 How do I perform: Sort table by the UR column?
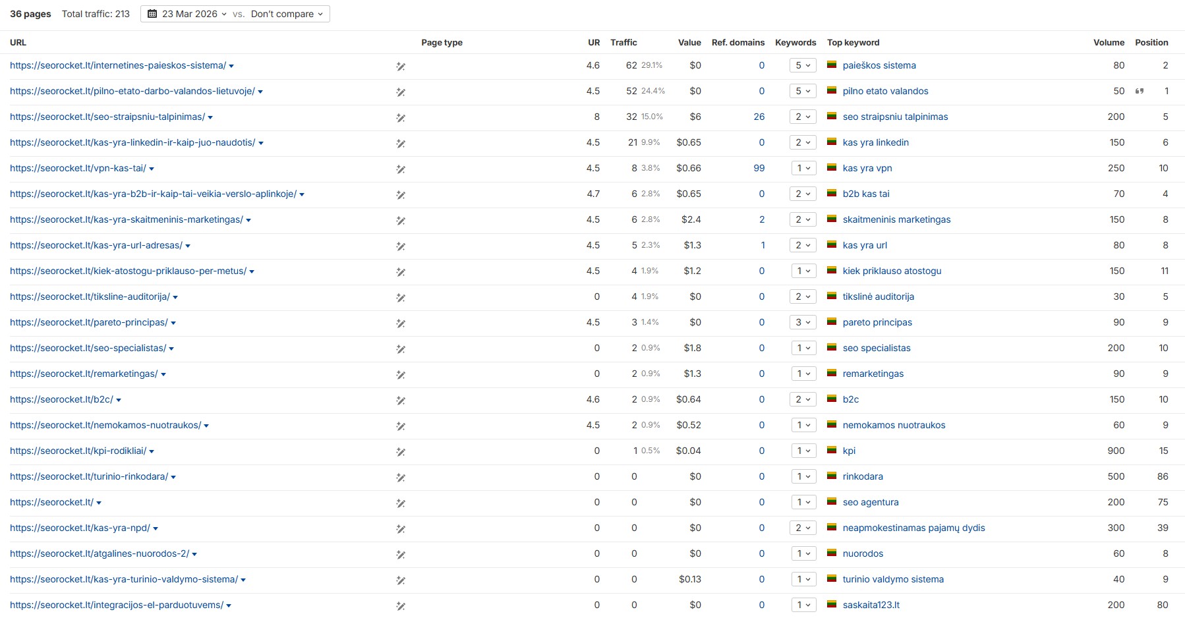pyautogui.click(x=594, y=42)
